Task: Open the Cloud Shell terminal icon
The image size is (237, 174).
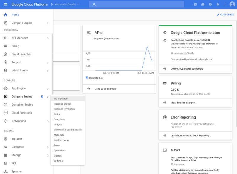Action: click(195, 4)
